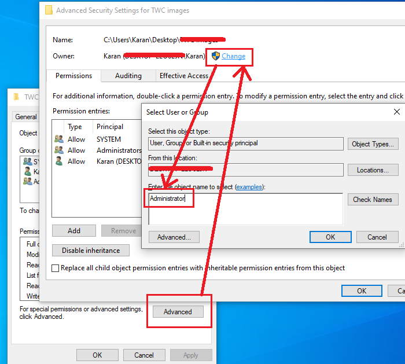The width and height of the screenshot is (405, 364).
Task: Click OK in Select User or Group dialog
Action: pyautogui.click(x=330, y=237)
